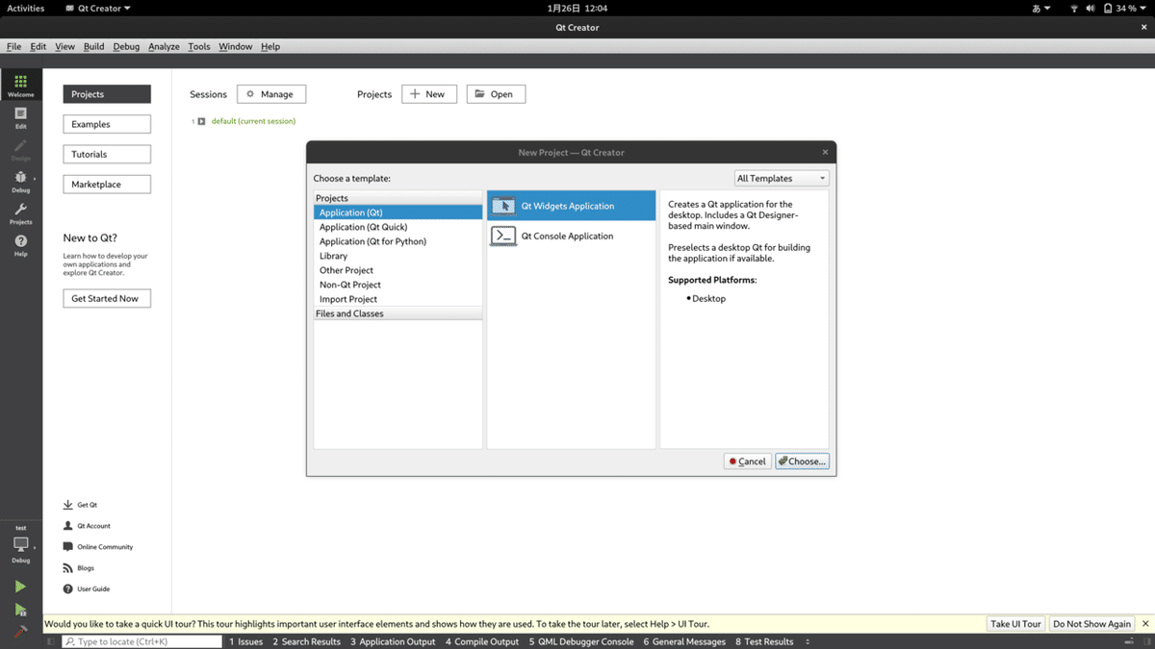Open General Messages pane
Image resolution: width=1155 pixels, height=649 pixels.
click(684, 641)
